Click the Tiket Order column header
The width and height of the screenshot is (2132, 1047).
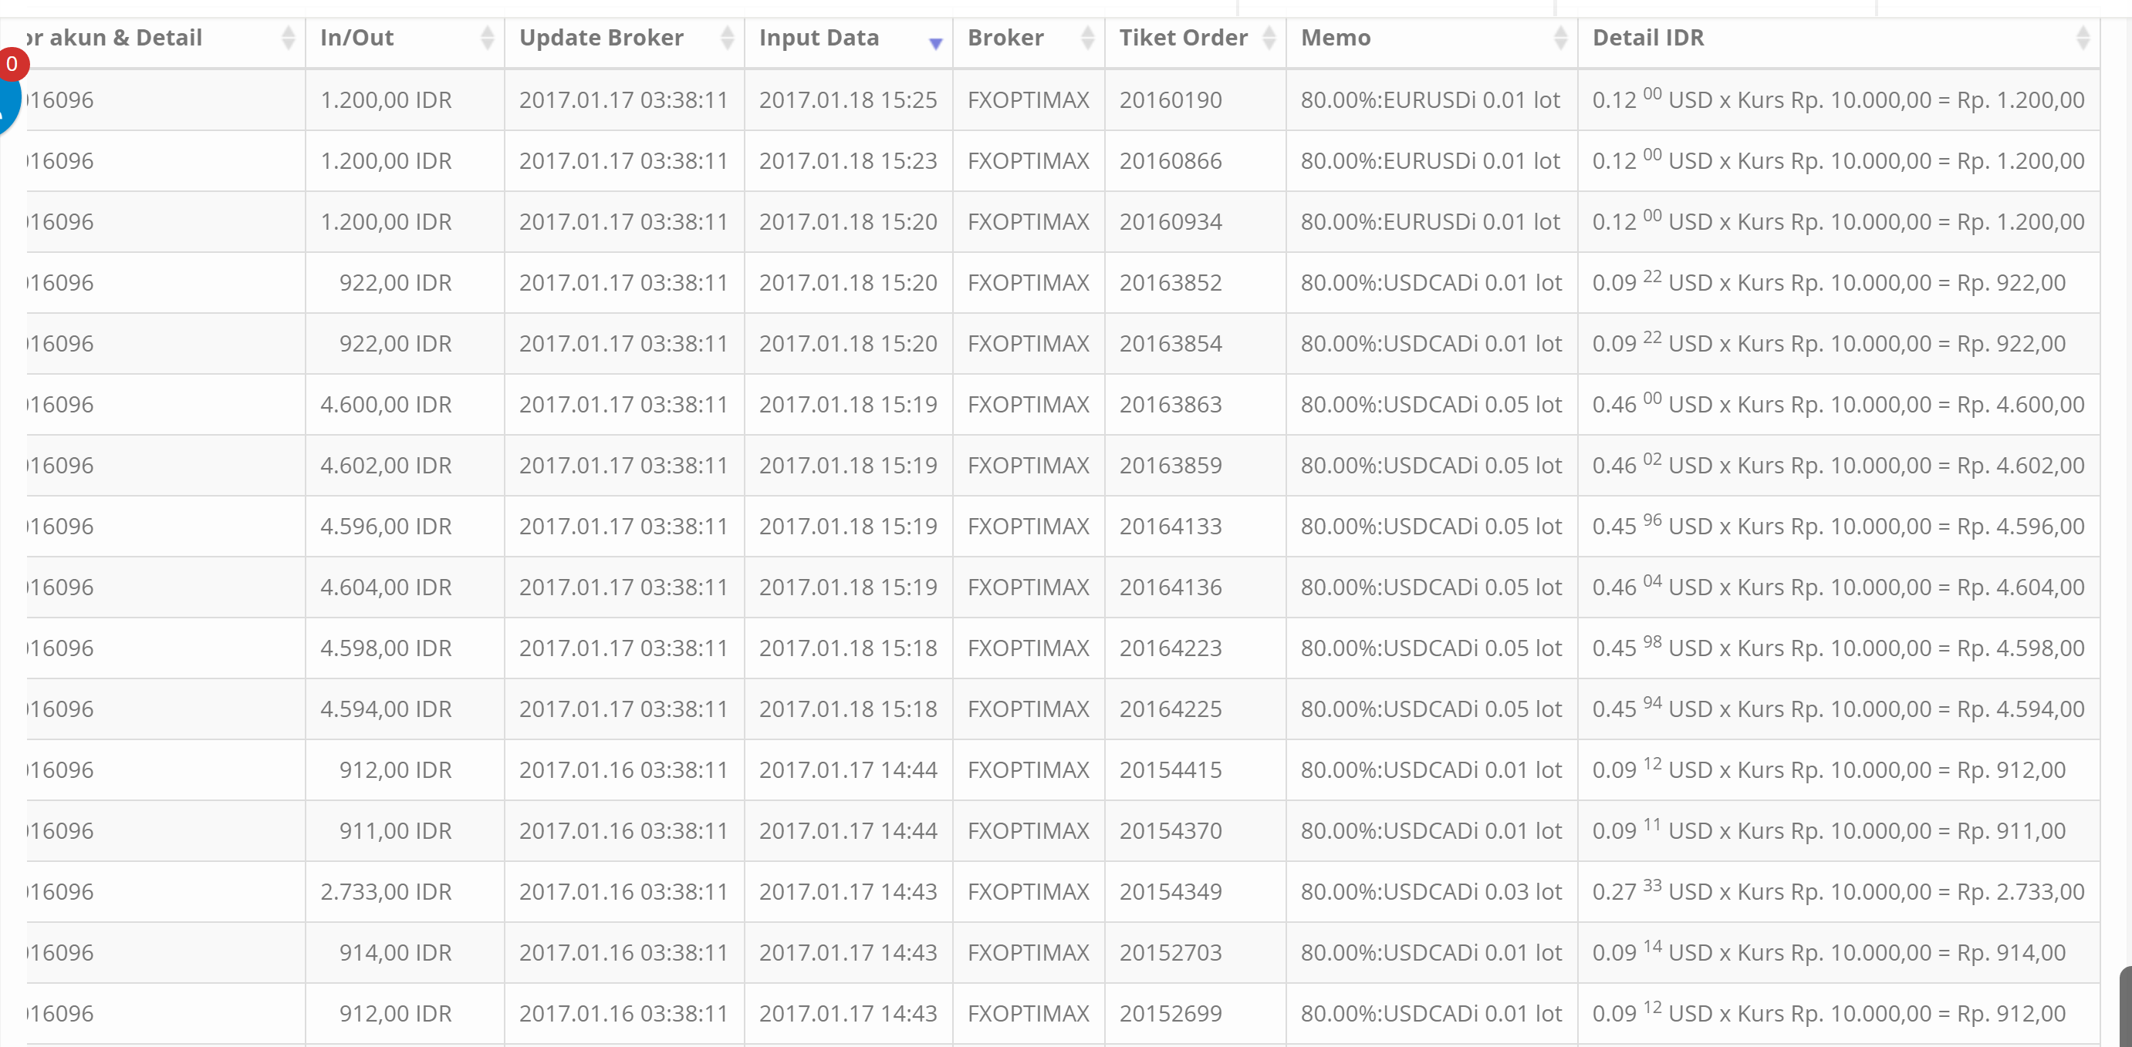point(1196,38)
